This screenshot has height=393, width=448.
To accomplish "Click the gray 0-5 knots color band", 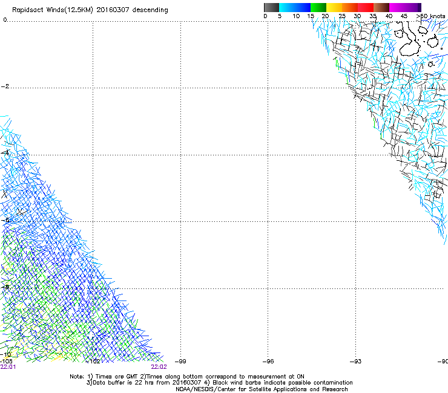I will coord(271,7).
